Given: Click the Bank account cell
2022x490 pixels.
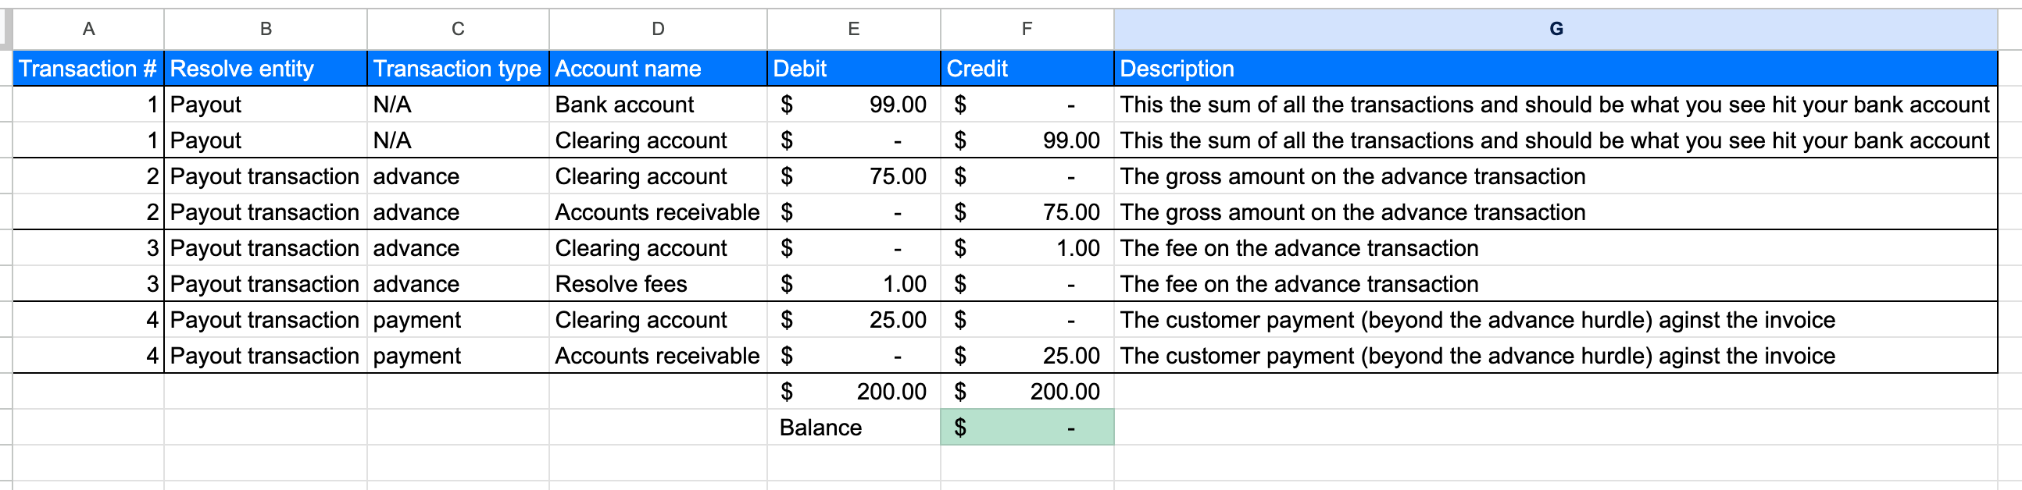Looking at the screenshot, I should [658, 105].
